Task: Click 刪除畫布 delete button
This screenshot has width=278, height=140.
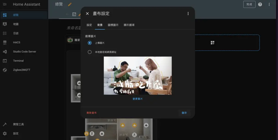Action: tap(92, 113)
